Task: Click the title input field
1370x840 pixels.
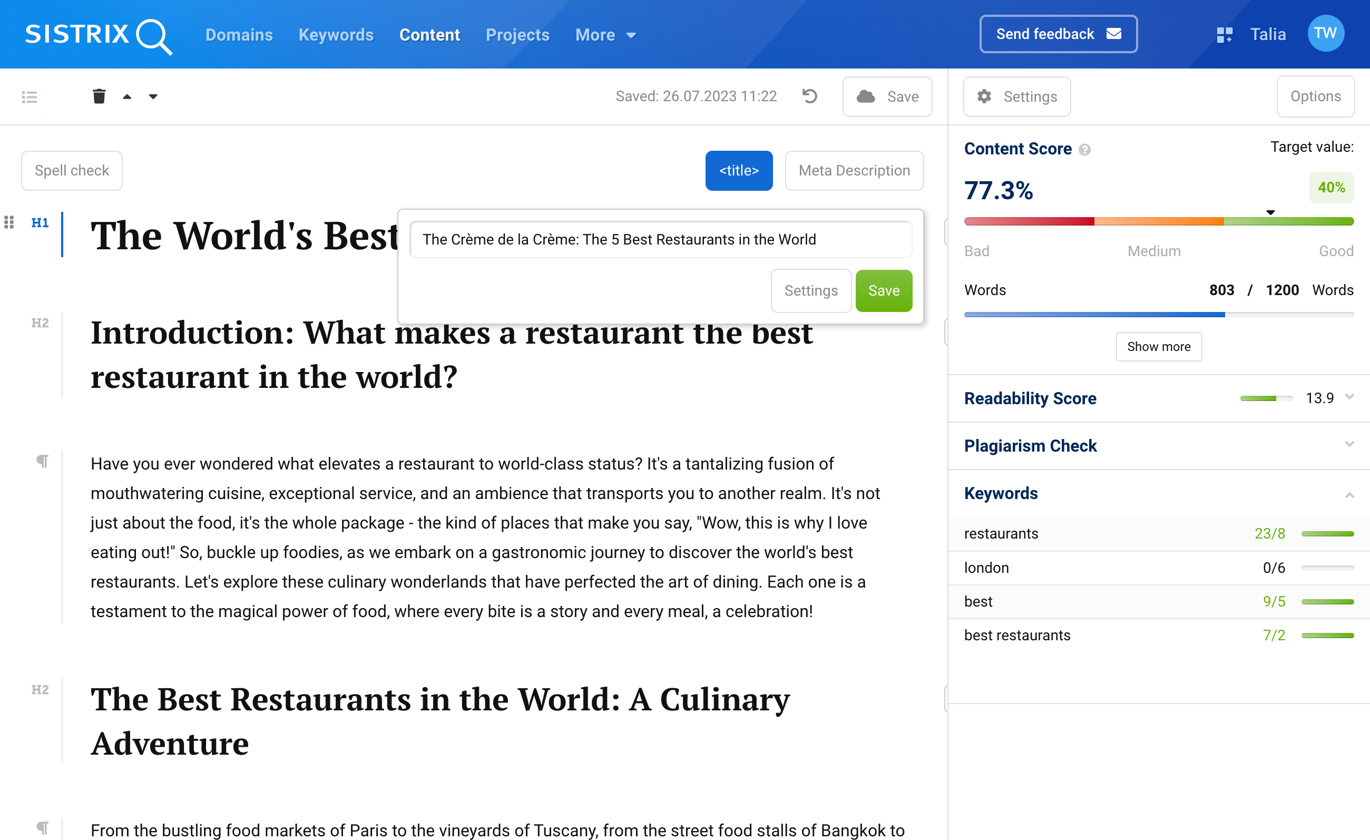Action: tap(661, 240)
